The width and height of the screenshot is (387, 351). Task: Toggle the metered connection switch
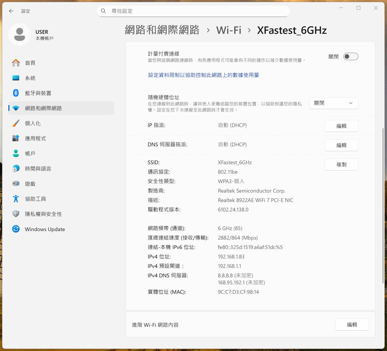pos(351,57)
